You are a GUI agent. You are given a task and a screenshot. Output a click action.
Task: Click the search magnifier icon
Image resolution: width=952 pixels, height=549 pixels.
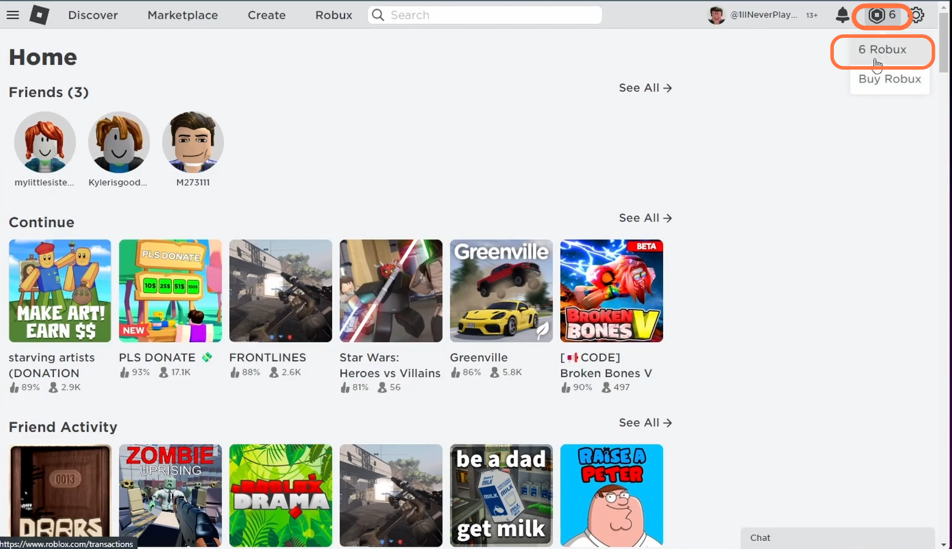point(378,15)
